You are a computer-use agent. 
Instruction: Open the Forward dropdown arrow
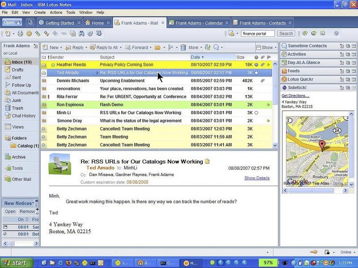(150, 47)
